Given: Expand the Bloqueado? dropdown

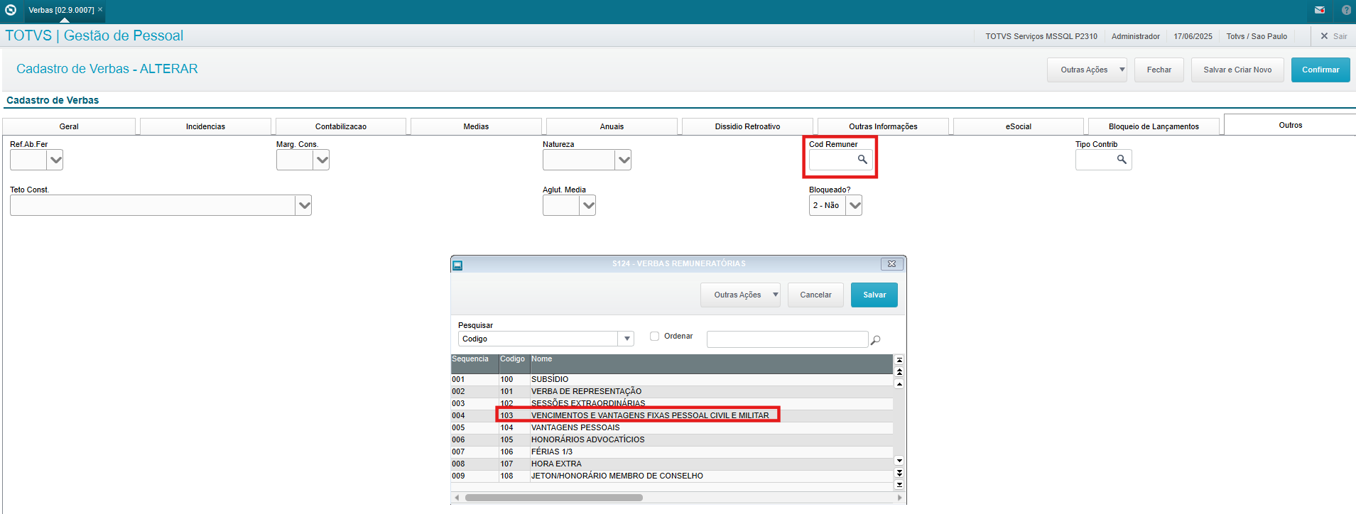Looking at the screenshot, I should (855, 206).
